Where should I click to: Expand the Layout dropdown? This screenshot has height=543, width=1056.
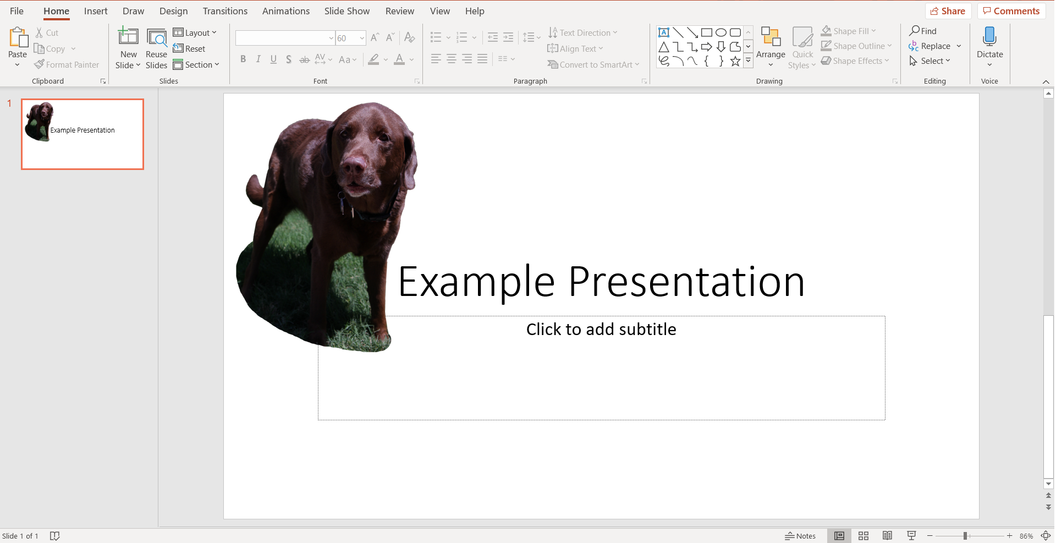(195, 32)
